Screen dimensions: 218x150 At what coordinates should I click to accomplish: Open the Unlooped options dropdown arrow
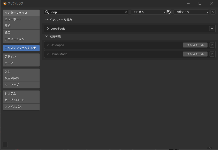pos(212,45)
